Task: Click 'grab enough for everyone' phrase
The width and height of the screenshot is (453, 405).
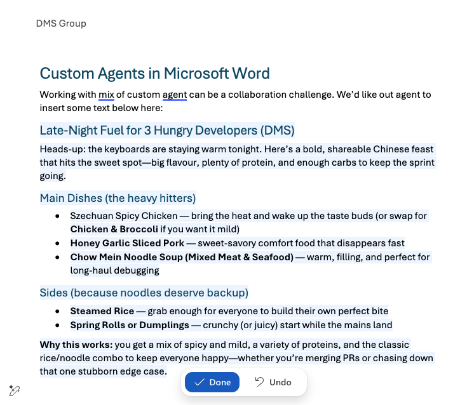Action: point(203,311)
